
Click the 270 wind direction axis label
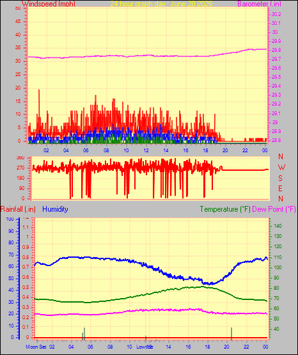click(x=20, y=168)
